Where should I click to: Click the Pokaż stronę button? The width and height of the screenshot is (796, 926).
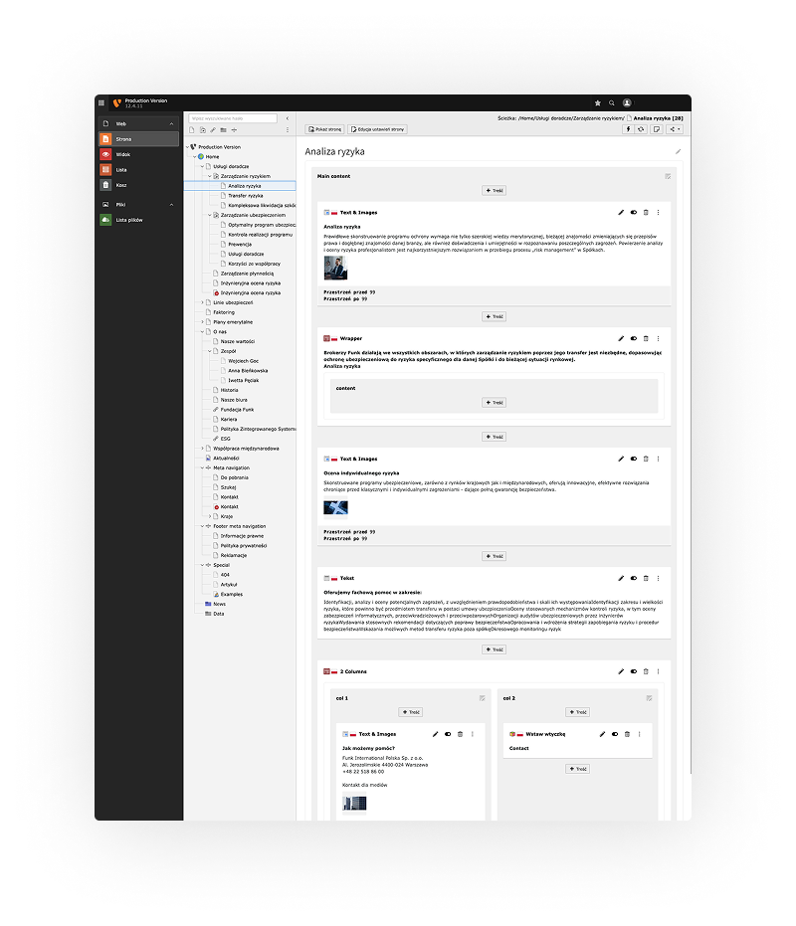325,129
